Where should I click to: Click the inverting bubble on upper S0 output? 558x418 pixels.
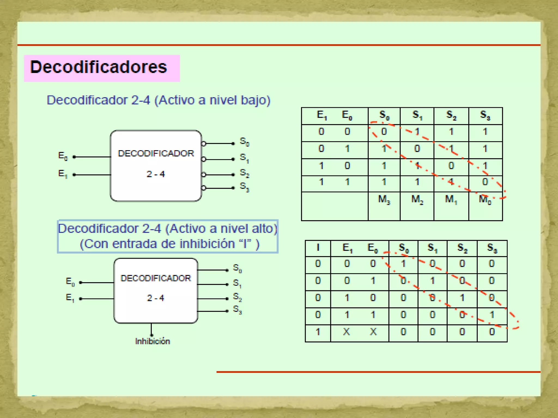tap(204, 144)
